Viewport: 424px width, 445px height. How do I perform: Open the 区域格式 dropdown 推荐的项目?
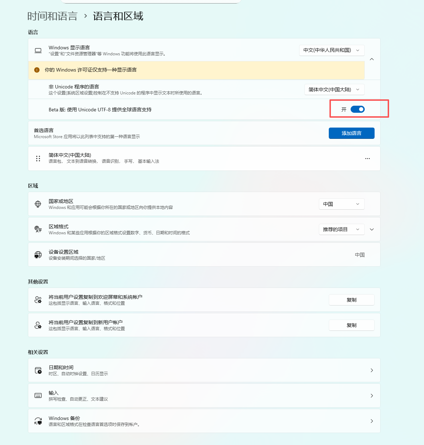341,229
